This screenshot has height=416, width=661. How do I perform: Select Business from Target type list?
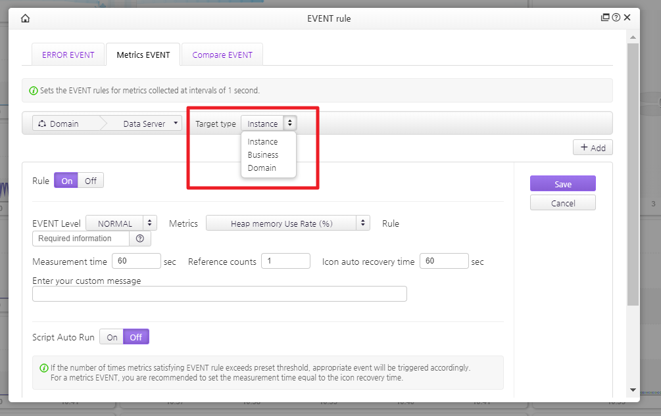tap(263, 155)
